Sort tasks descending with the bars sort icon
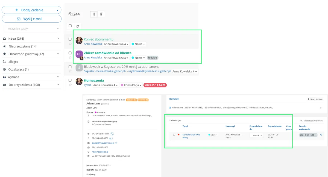 tap(101, 14)
